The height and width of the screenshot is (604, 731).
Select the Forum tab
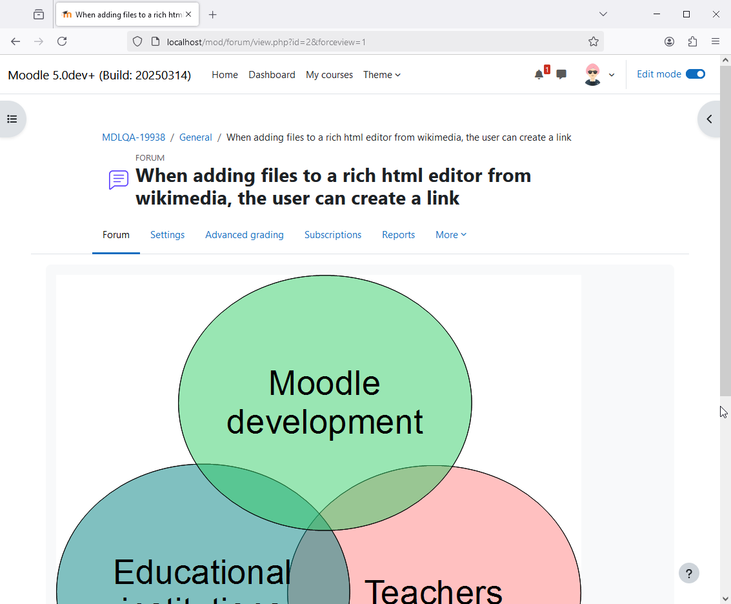[x=116, y=235]
